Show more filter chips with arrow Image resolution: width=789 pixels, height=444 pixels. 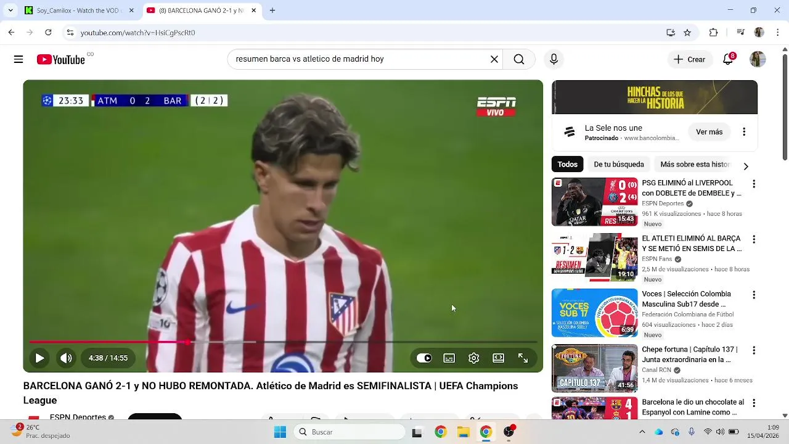coord(746,166)
